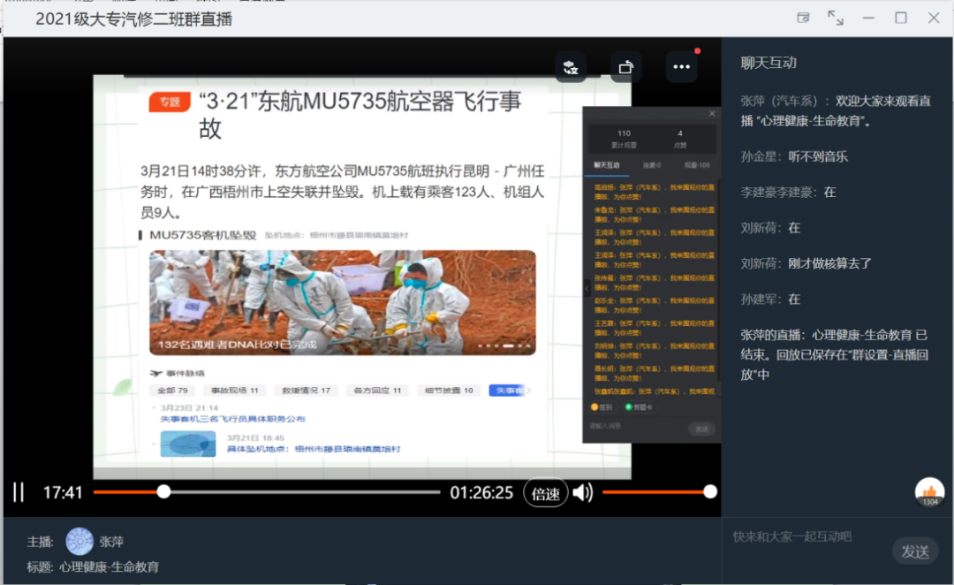954x585 pixels.
Task: Select 救援情况 17 category tag
Action: [x=306, y=391]
